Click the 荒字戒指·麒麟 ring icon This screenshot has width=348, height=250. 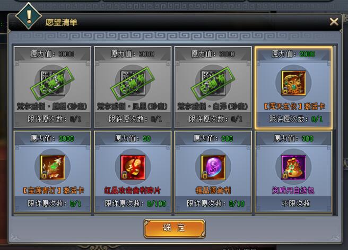click(x=53, y=83)
